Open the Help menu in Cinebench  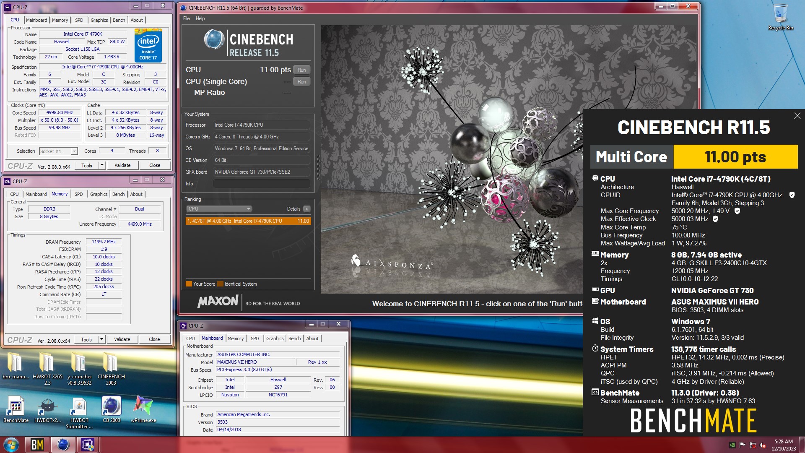(x=200, y=18)
